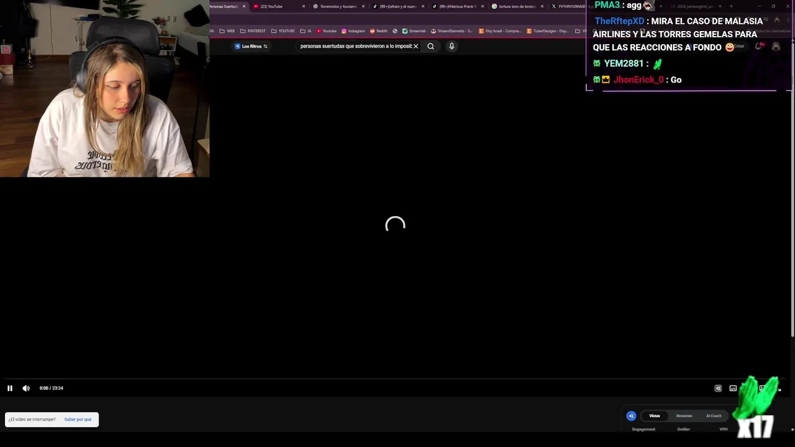Expand the IA bookmarks folder
Image resolution: width=795 pixels, height=447 pixels.
click(x=306, y=31)
